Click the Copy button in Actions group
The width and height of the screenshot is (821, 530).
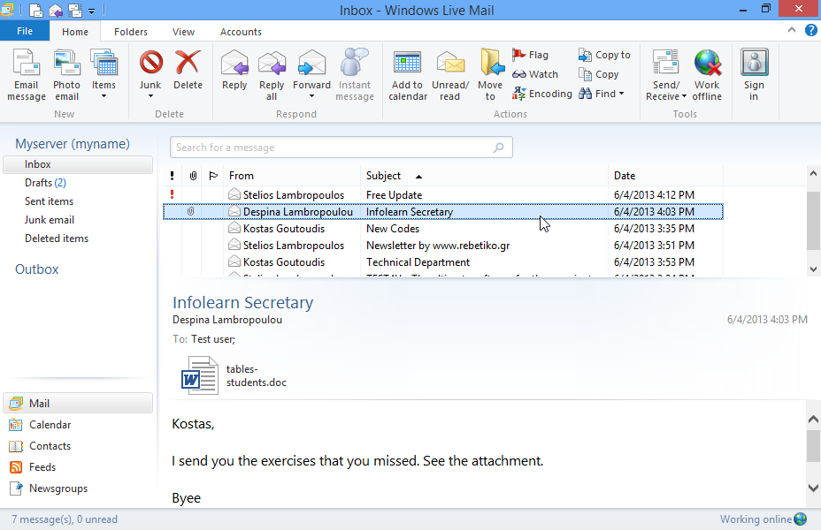(x=598, y=74)
